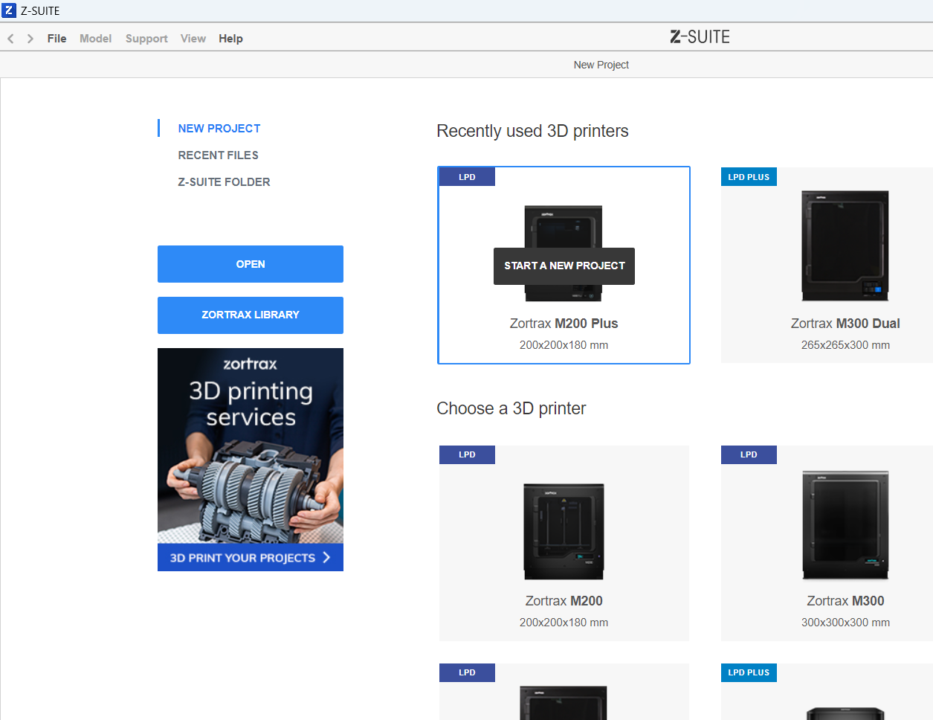Screen dimensions: 933x720
Task: Click the blue OPEN button
Action: point(251,264)
